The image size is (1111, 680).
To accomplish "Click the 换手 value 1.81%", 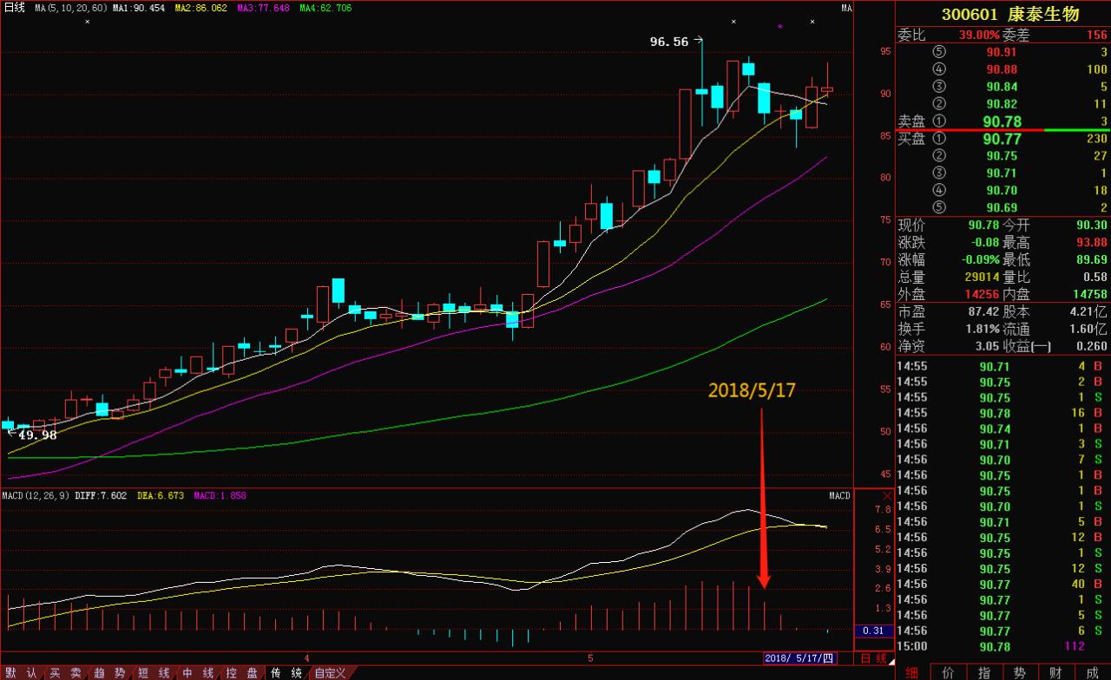I will click(982, 329).
